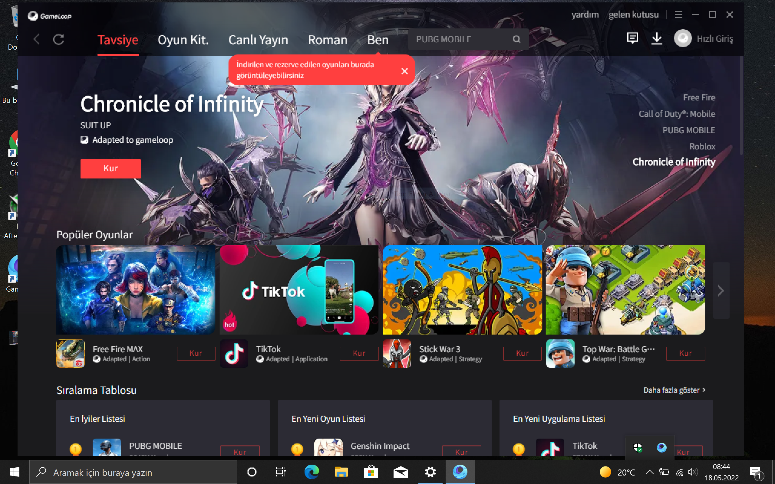
Task: Show hidden system tray icons
Action: [649, 472]
